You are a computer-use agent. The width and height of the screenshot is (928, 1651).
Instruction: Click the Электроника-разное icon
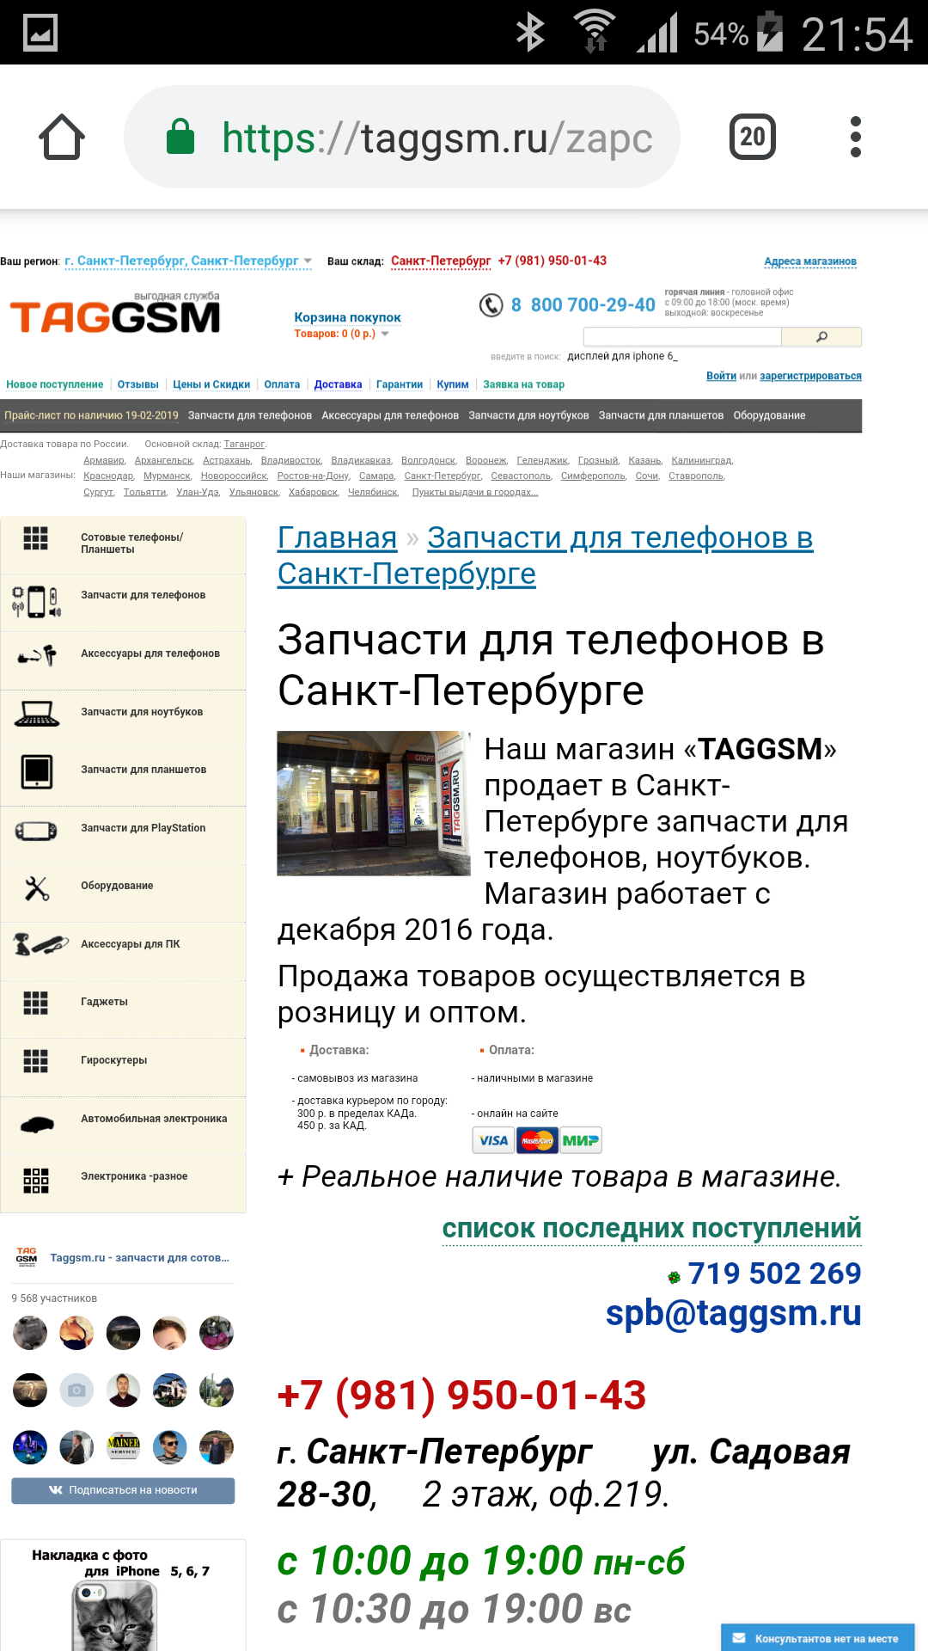coord(35,1181)
